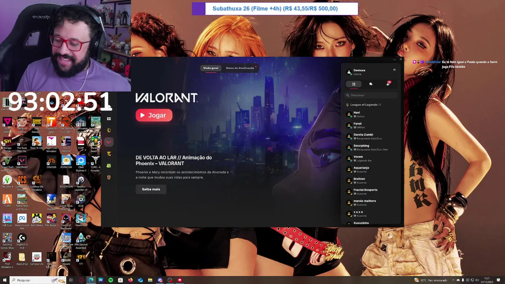Select friend marsio mathers
Image resolution: width=505 pixels, height=284 pixels.
371,203
